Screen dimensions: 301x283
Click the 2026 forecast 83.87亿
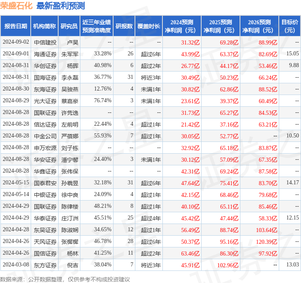(268, 148)
